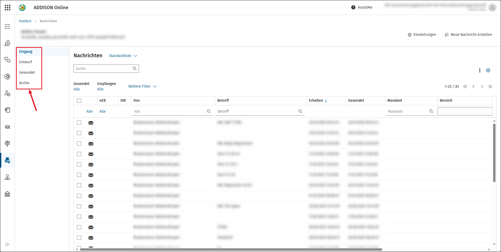
Task: Expand the sidebar with double chevron
Action: (7, 244)
